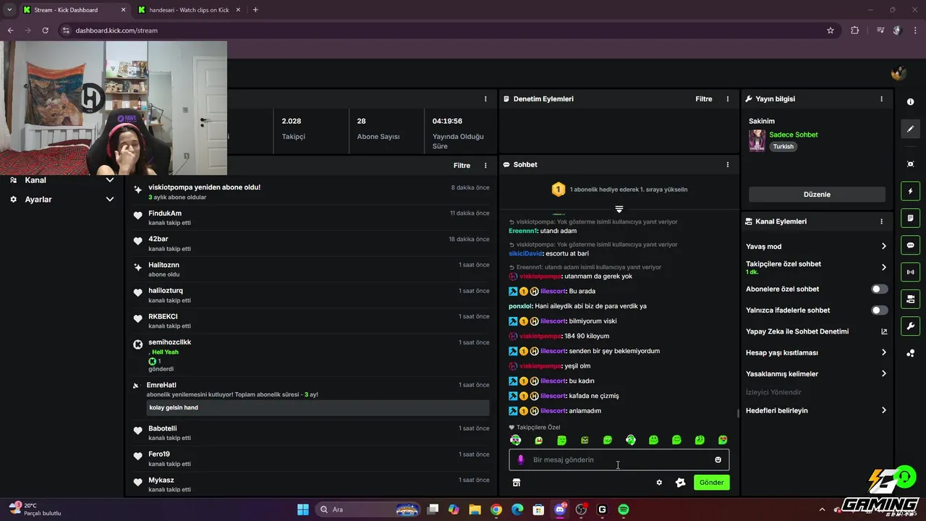Toggle the document panel icon in right sidebar
Viewport: 926px width, 521px height.
(910, 218)
